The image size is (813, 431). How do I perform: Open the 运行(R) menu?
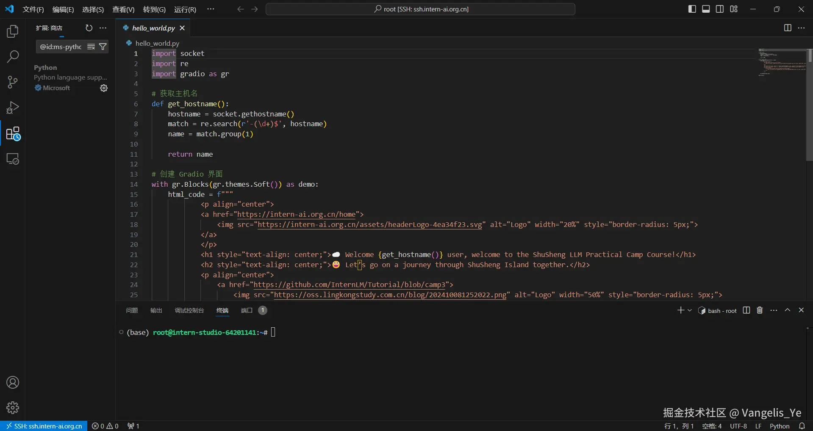pos(185,9)
